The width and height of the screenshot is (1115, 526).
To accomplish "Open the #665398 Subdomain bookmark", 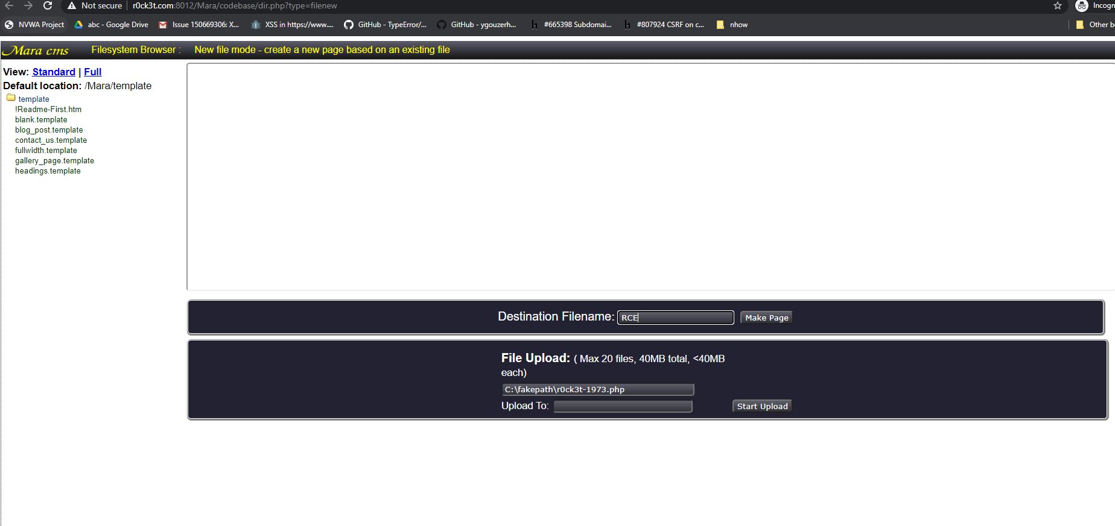I will 571,25.
